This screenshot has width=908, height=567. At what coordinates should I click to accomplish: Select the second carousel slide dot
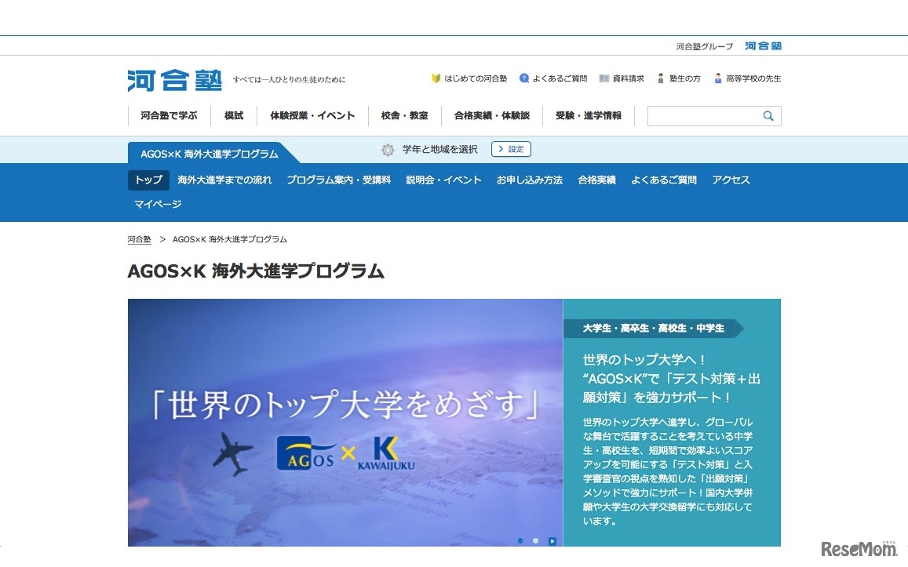[535, 540]
